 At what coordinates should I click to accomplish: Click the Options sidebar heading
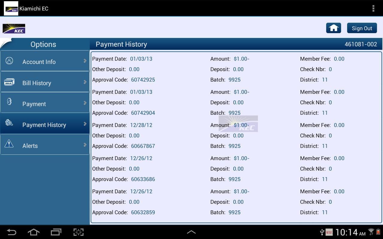[x=43, y=44]
